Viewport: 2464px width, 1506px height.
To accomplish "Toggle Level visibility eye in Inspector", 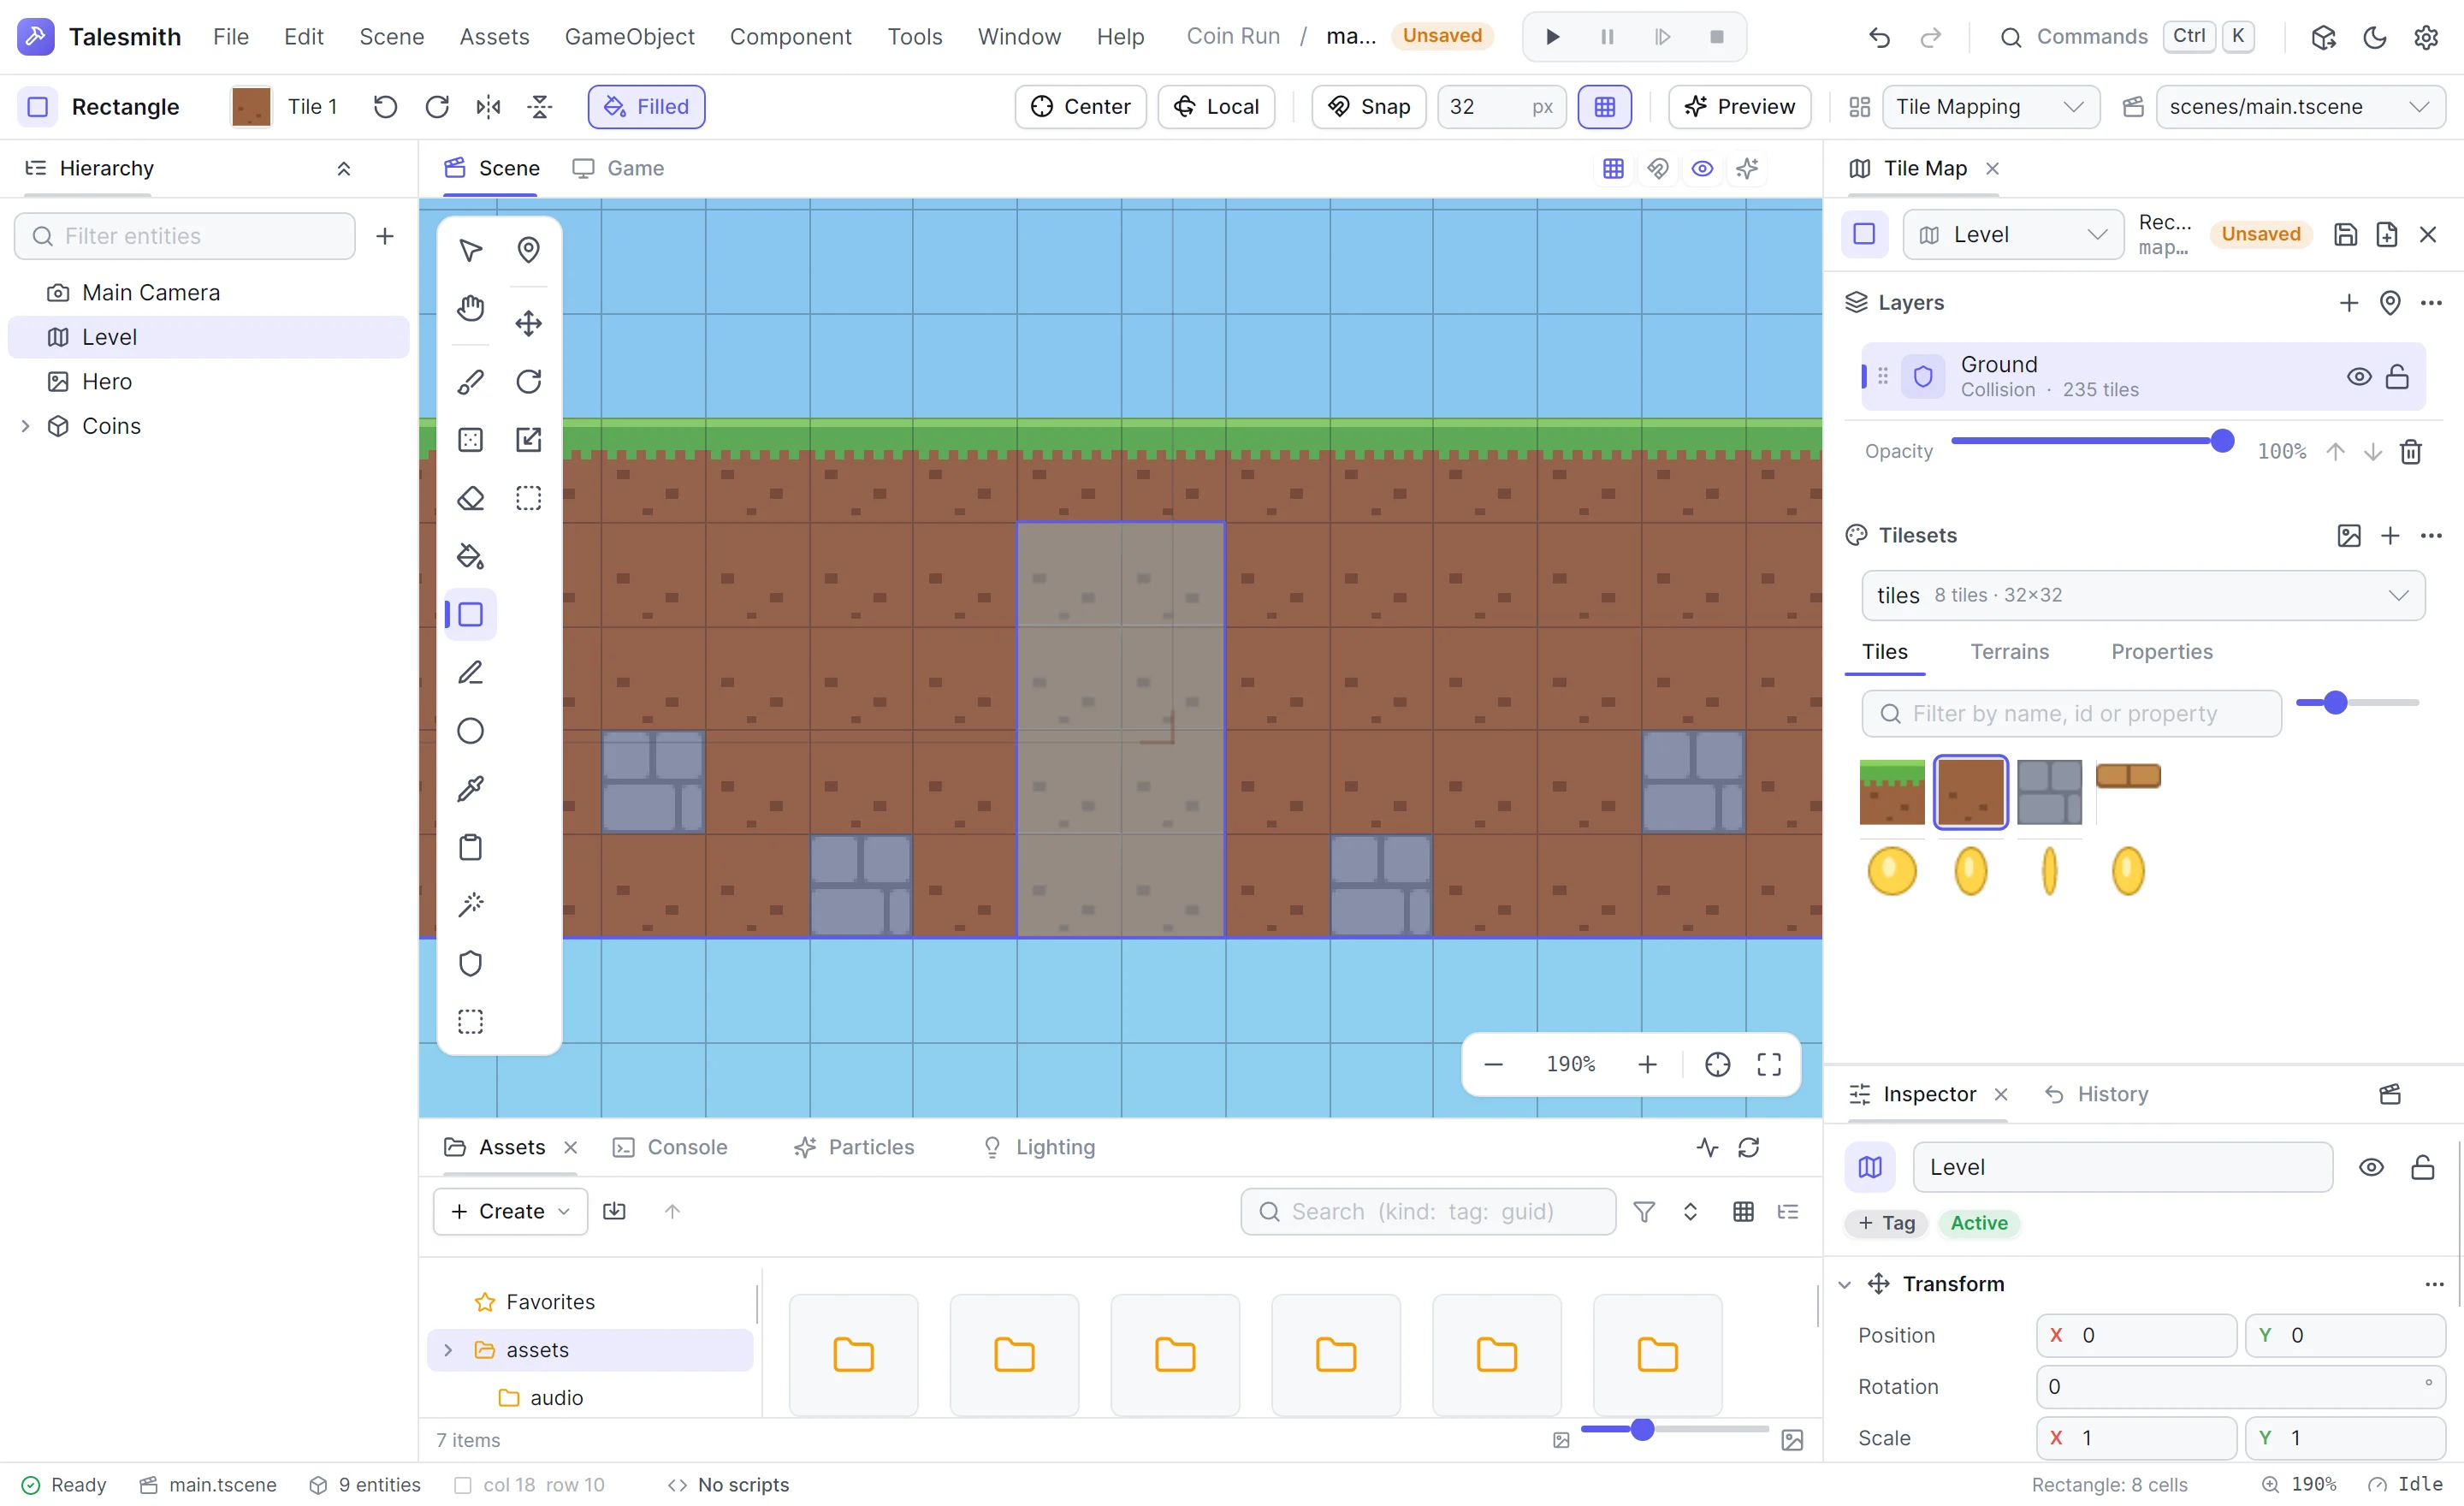I will point(2370,1168).
